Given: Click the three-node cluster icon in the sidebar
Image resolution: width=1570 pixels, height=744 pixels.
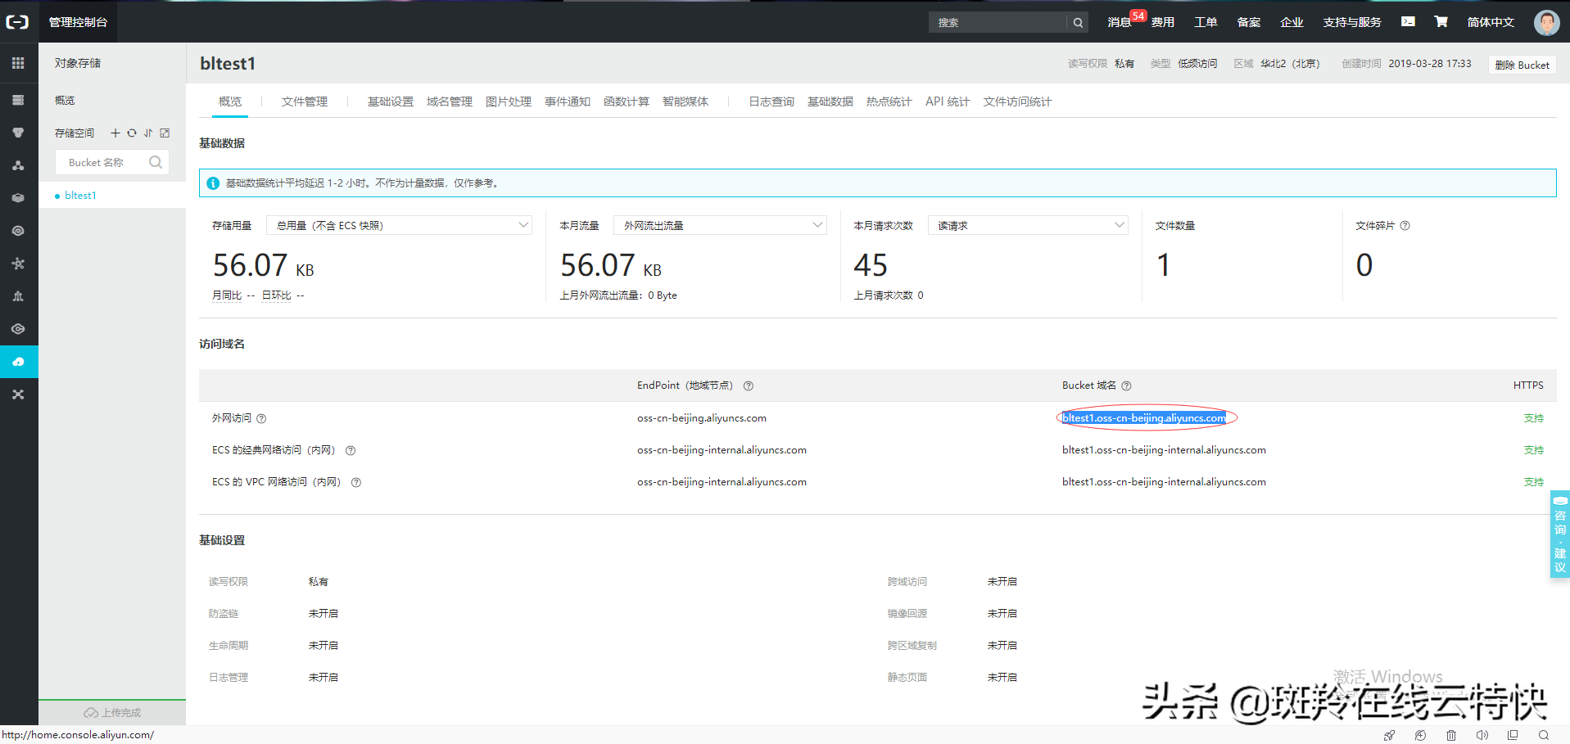Looking at the screenshot, I should coord(18,165).
